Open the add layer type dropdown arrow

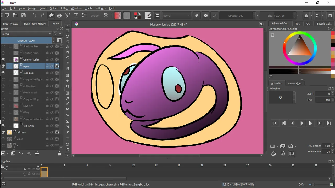[x=8, y=154]
